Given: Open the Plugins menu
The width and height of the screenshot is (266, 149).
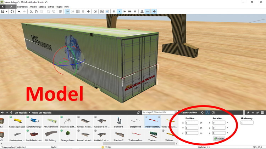Looking at the screenshot, I should (x=59, y=7).
